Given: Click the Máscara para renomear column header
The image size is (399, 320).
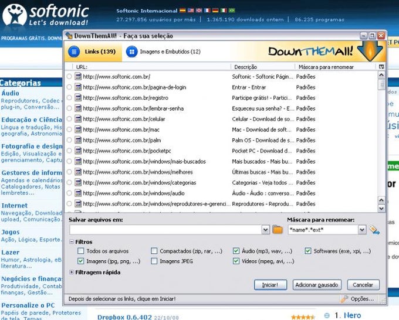Looking at the screenshot, I should [336, 67].
